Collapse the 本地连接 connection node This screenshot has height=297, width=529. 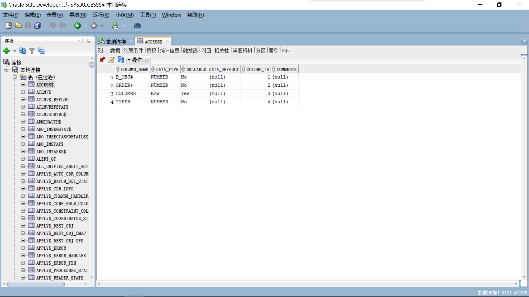pyautogui.click(x=6, y=70)
